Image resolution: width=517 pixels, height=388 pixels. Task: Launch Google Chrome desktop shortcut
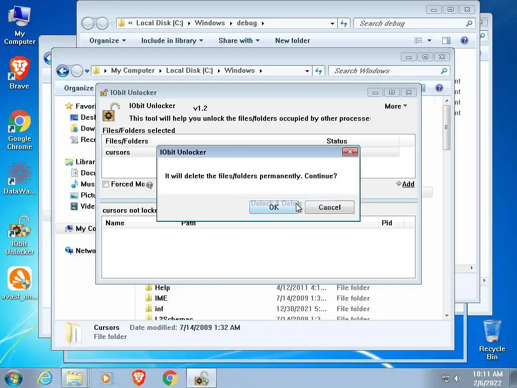tap(20, 130)
